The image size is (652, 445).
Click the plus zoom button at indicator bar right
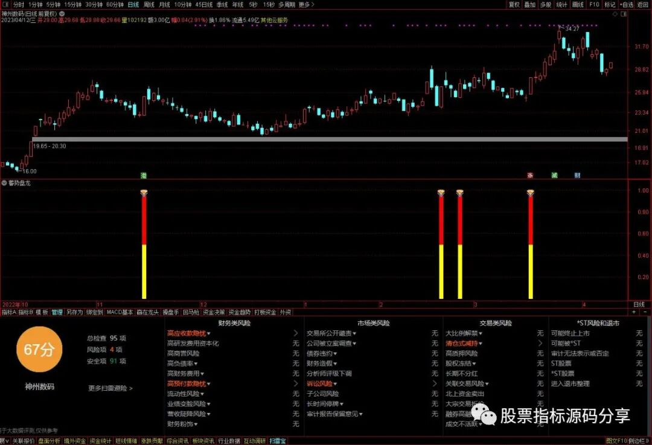click(x=634, y=312)
